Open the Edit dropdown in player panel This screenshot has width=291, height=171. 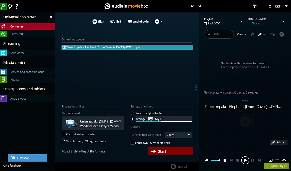pyautogui.click(x=278, y=142)
